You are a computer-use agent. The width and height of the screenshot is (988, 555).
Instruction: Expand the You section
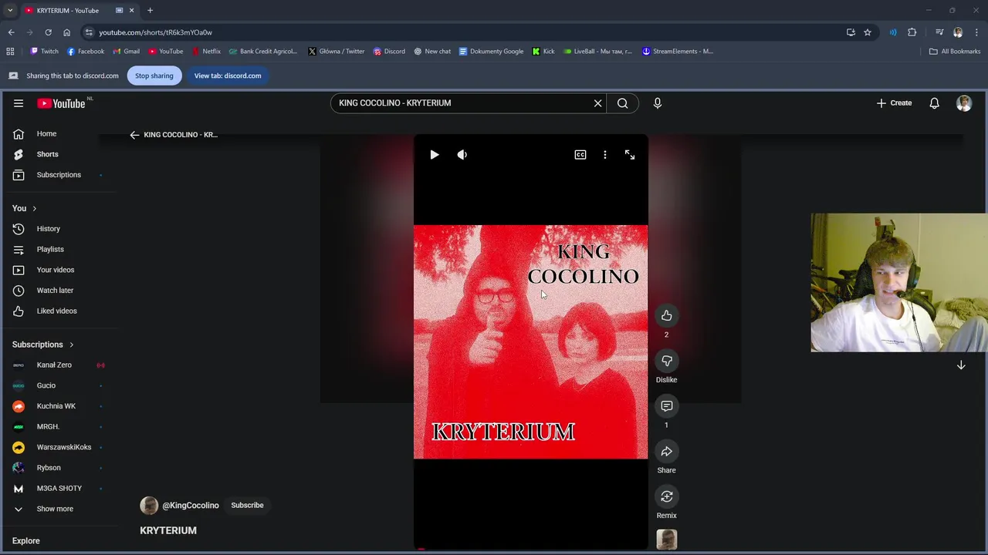click(25, 208)
